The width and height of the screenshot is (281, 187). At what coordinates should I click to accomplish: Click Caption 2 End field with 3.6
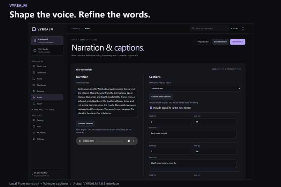[x=215, y=151]
